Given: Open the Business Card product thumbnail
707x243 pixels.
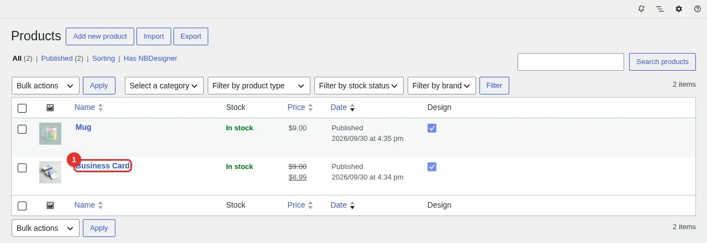Looking at the screenshot, I should pyautogui.click(x=50, y=172).
